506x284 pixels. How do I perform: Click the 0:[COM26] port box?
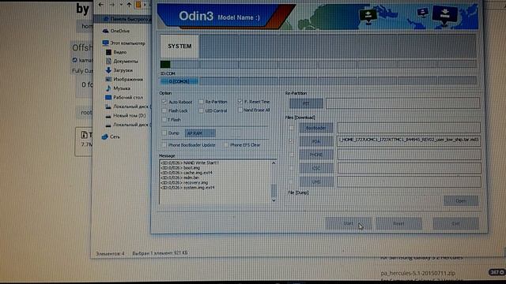[x=179, y=81]
